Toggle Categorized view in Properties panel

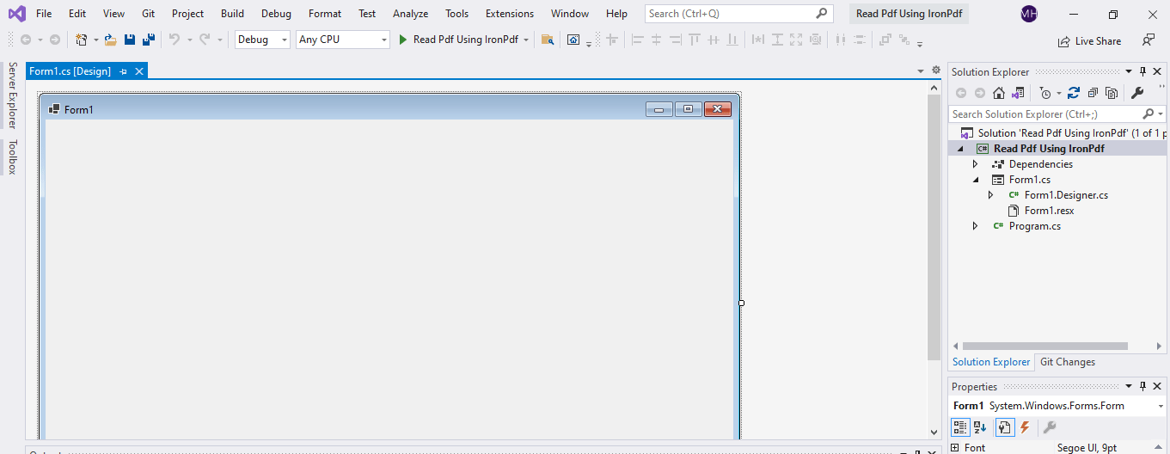[960, 427]
